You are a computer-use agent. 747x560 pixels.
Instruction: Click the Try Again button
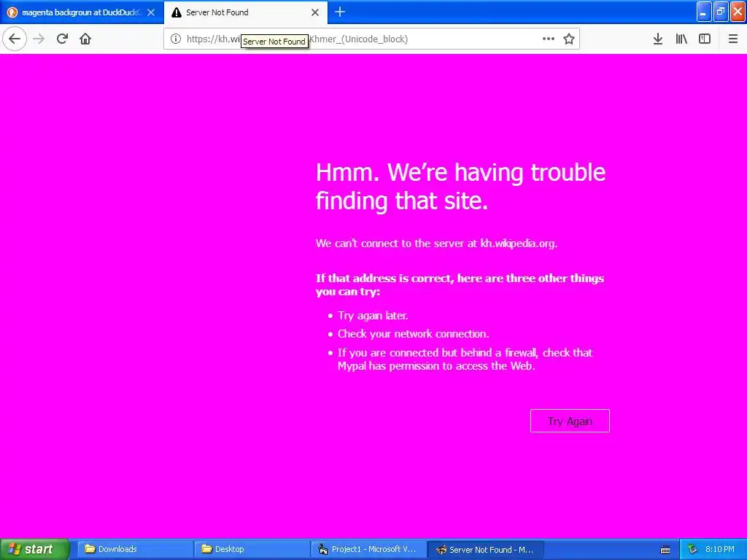[570, 421]
